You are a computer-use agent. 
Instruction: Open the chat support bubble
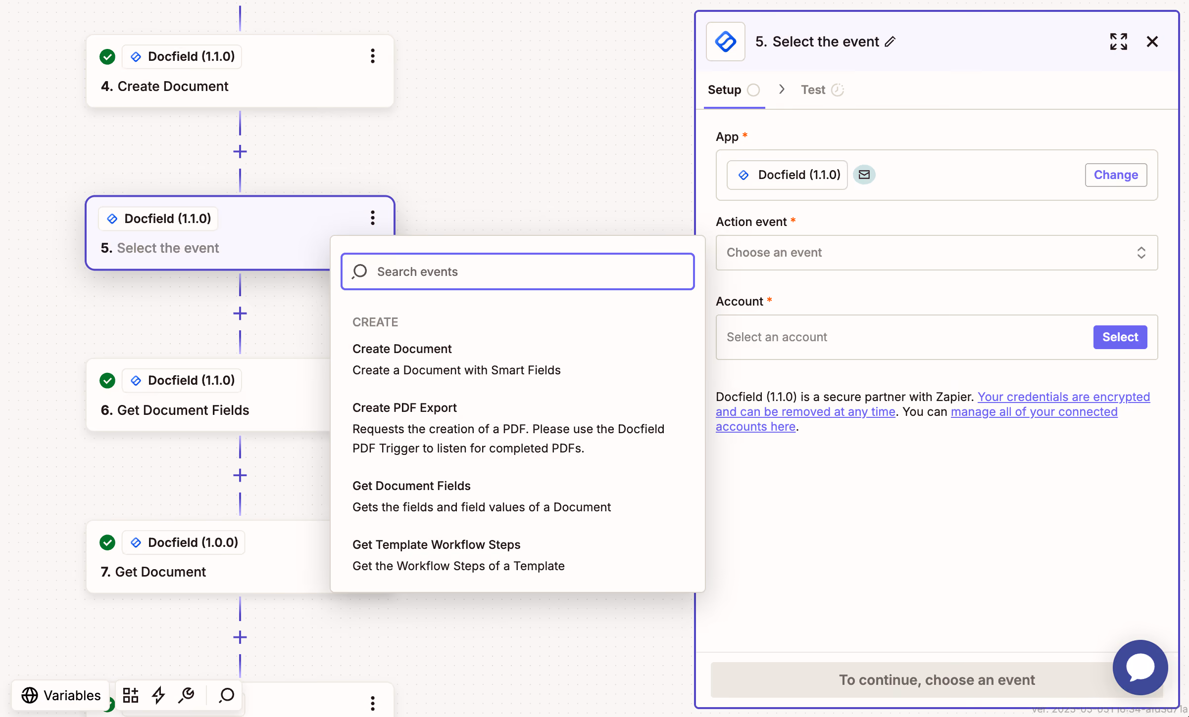[x=1140, y=668]
